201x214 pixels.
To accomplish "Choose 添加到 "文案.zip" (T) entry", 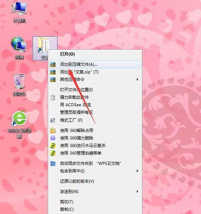I will click(x=95, y=72).
